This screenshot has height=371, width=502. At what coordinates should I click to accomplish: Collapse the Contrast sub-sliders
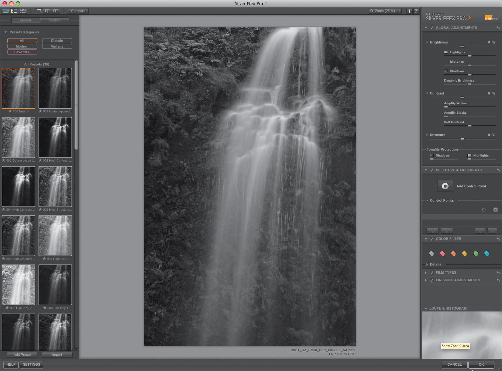(427, 93)
